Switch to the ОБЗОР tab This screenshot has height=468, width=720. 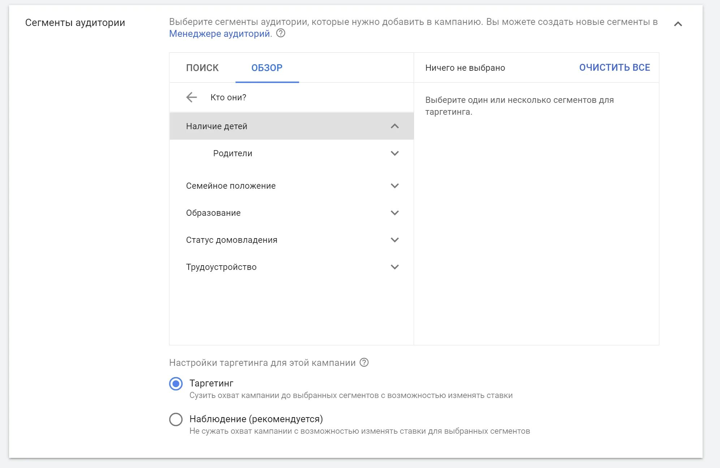click(267, 68)
